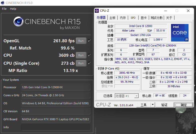Click the OS field showing Windows 8
The image size is (196, 134).
click(x=56, y=103)
